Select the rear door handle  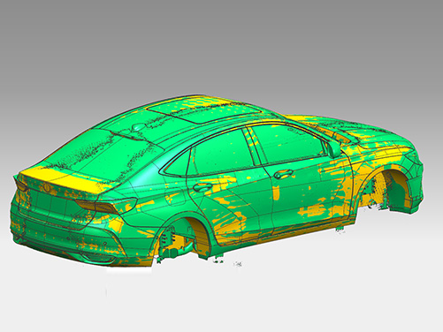click(x=202, y=187)
